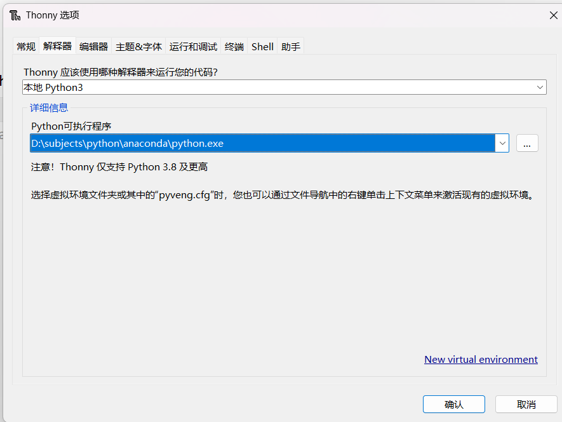The height and width of the screenshot is (422, 562).
Task: Click the New virtual environment link
Action: (x=481, y=360)
